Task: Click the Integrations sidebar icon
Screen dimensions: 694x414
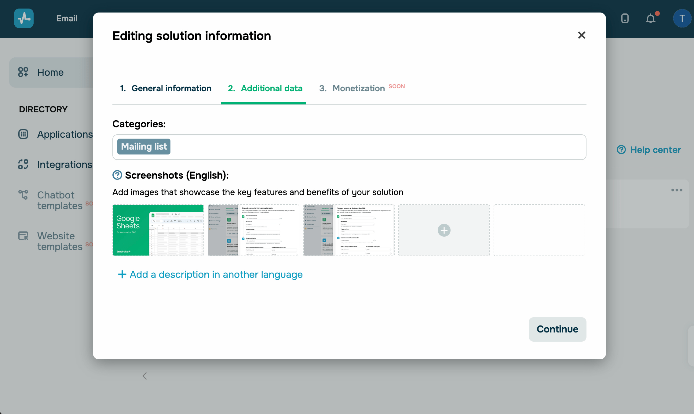Action: [23, 165]
